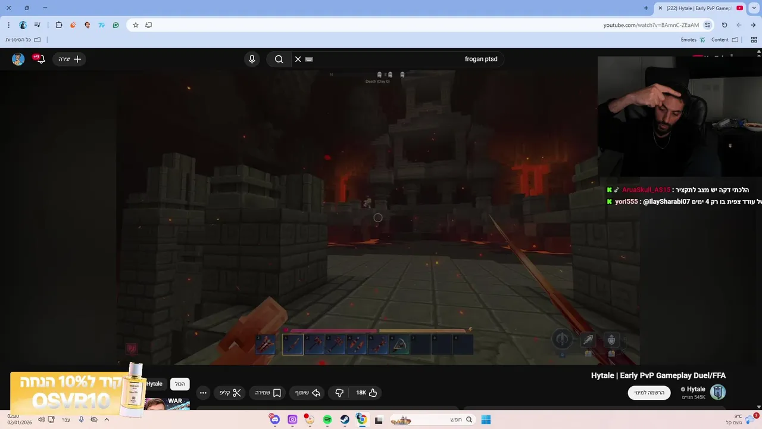Open the Content bookmarks folder
Screen dimensions: 762x429
tap(724, 40)
